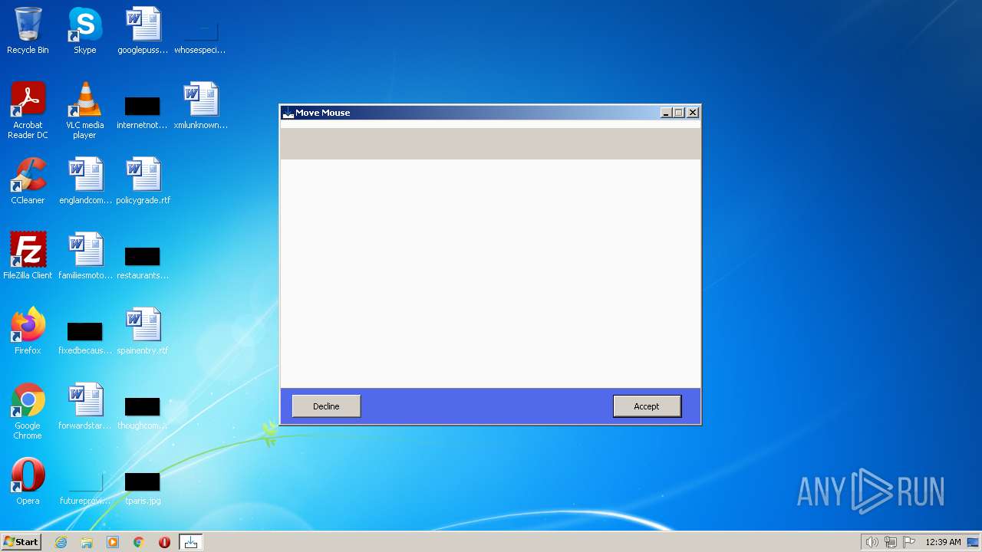Open Windows Media Player from the taskbar
Screen dimensions: 982x552
pyautogui.click(x=113, y=542)
